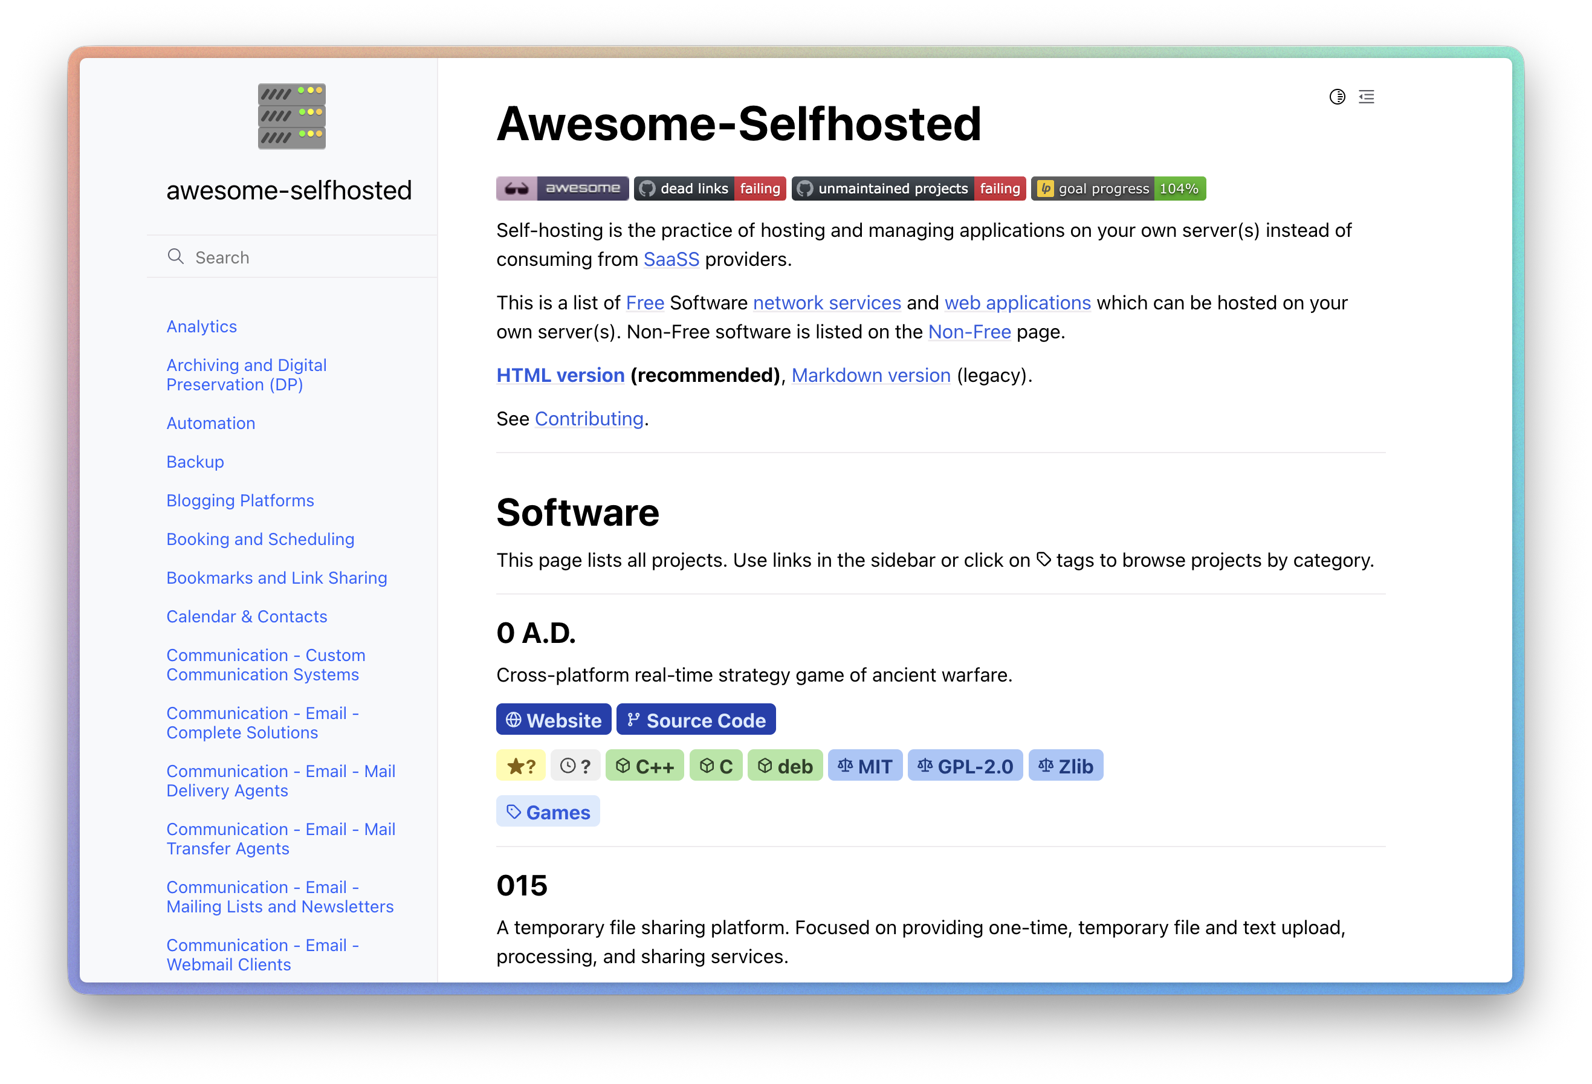Image resolution: width=1592 pixels, height=1084 pixels.
Task: Click the Zlib license badge
Action: [x=1065, y=766]
